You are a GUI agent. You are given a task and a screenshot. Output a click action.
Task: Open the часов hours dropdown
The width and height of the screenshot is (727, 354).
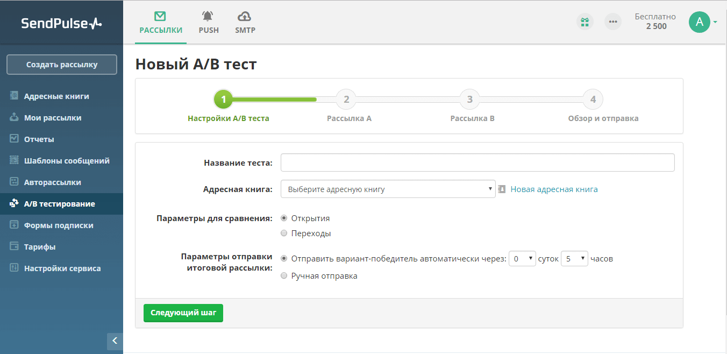pos(574,259)
